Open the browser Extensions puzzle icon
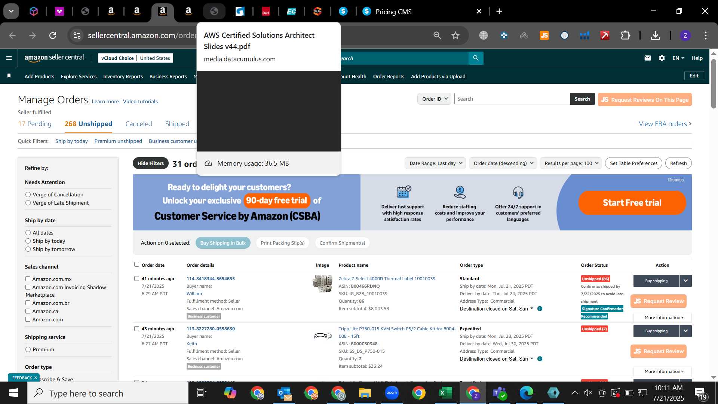 [625, 36]
